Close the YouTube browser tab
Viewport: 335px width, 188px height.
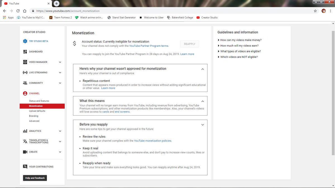[48, 4]
